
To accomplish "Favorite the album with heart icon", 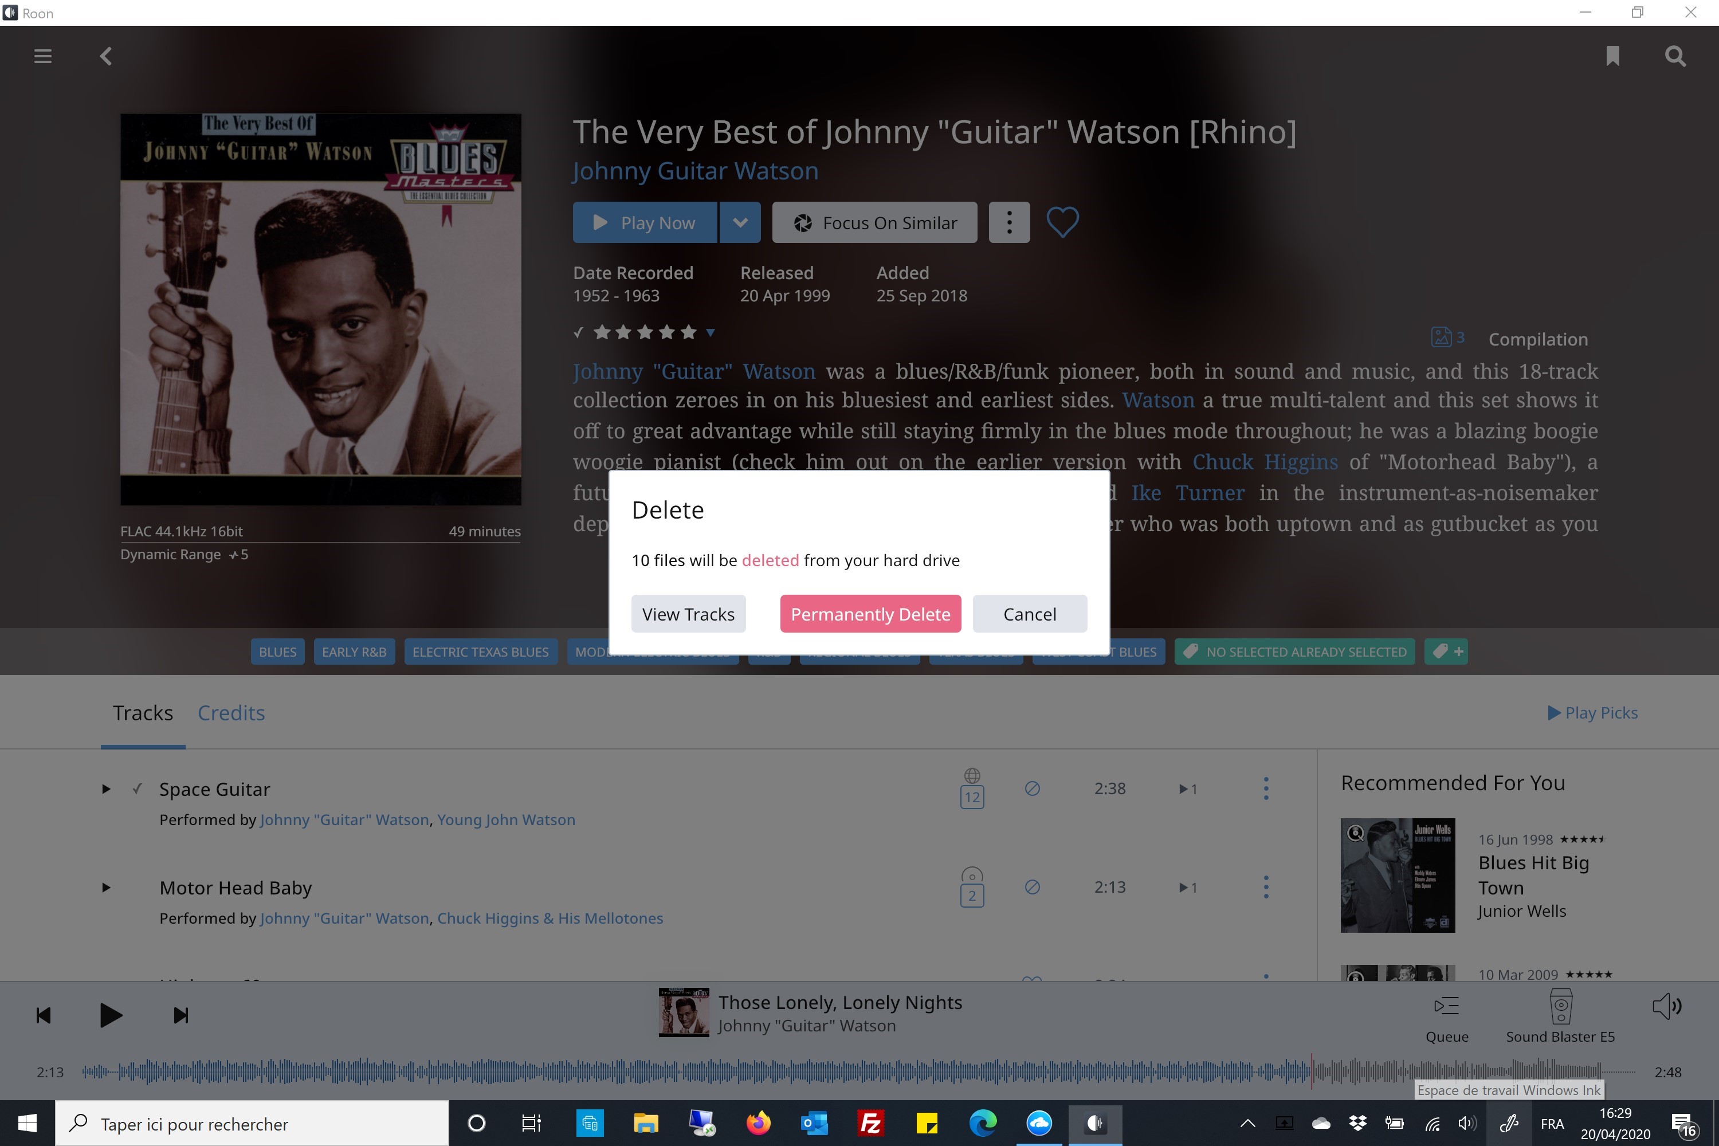I will [x=1062, y=222].
